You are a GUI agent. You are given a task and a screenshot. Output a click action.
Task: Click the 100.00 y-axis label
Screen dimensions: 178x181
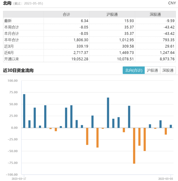point(13,81)
